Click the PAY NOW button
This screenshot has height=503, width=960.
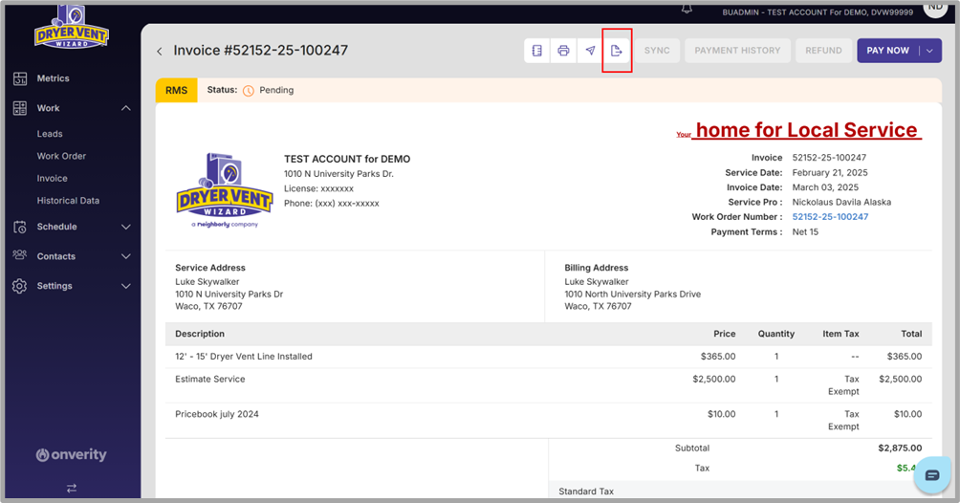[887, 51]
